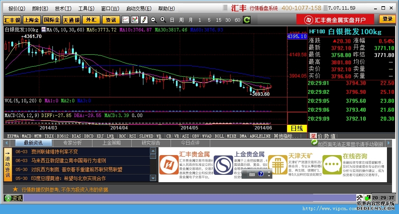Select the ANGLELINE indicator
The width and height of the screenshot is (399, 214).
coord(260,136)
